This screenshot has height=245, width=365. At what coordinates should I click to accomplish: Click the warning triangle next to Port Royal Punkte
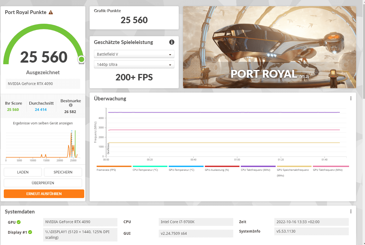tap(51, 12)
